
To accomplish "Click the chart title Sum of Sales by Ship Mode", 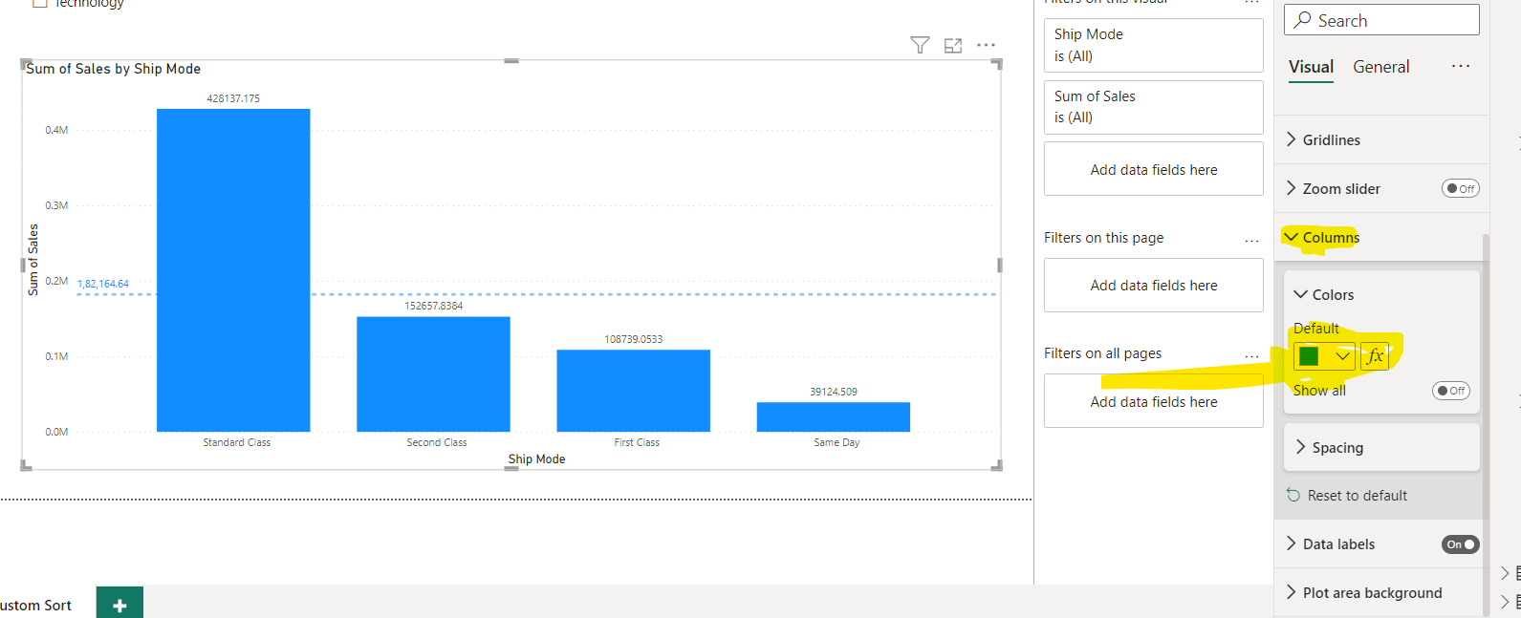I will [x=113, y=69].
